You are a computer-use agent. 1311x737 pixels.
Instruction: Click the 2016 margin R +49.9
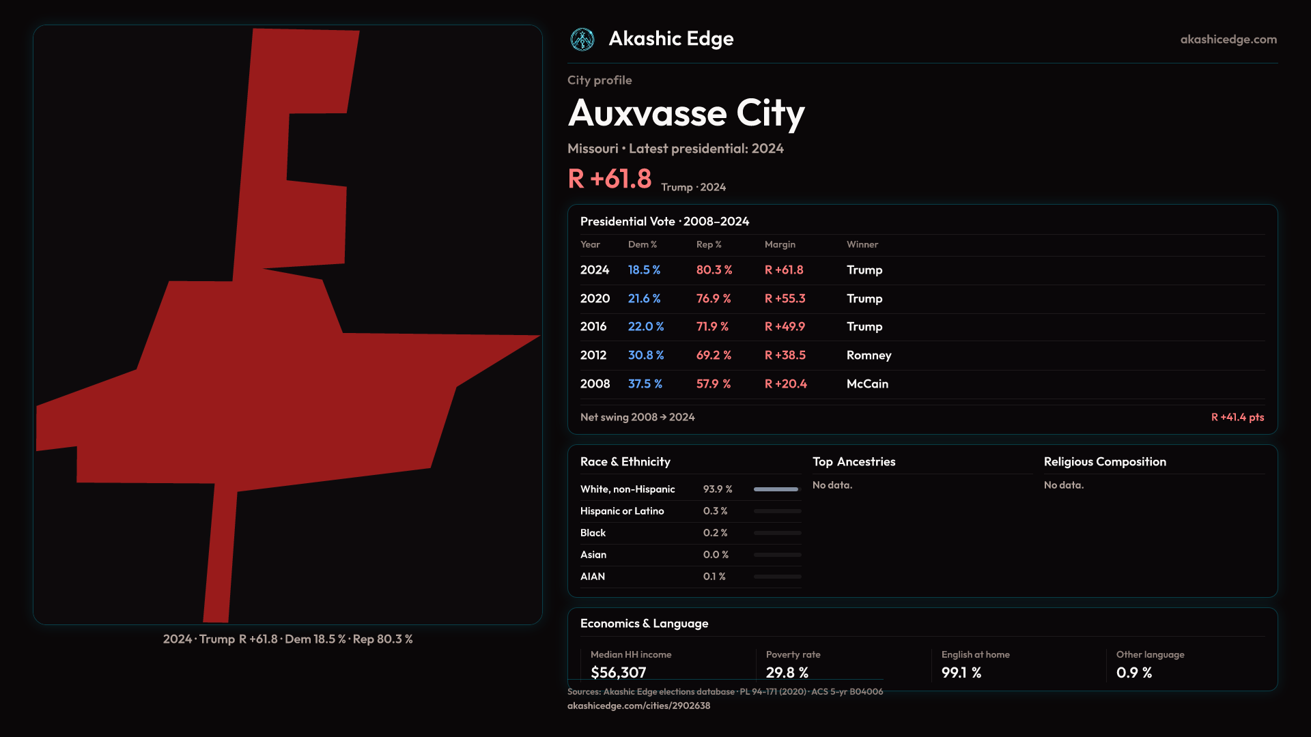[785, 327]
